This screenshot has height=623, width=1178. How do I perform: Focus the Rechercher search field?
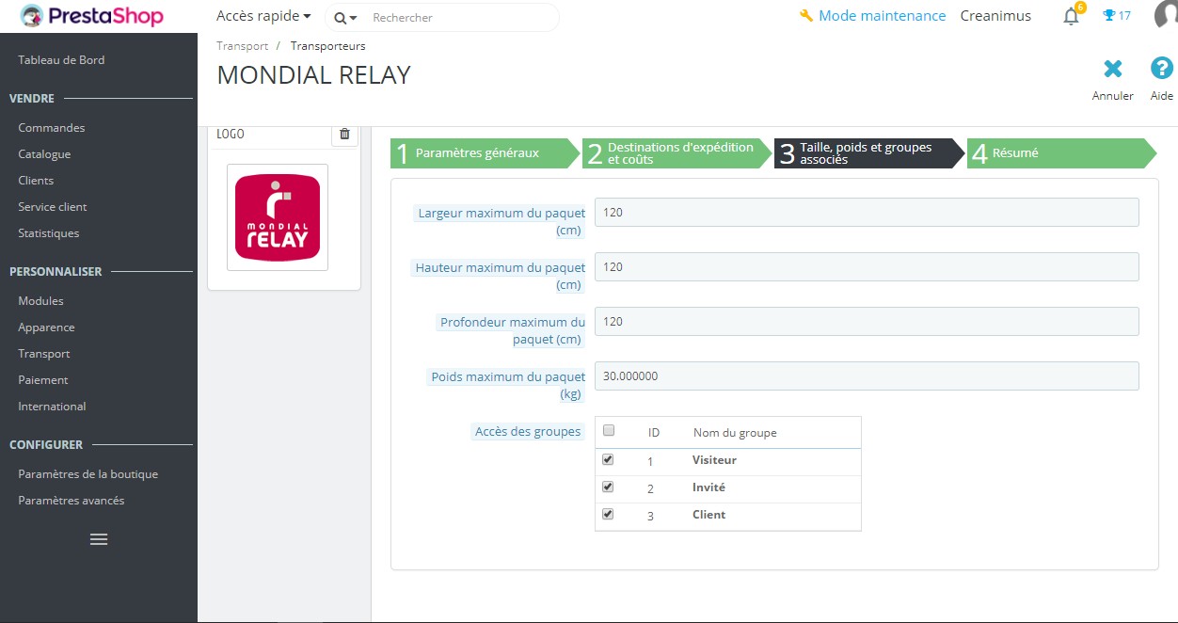coord(461,18)
